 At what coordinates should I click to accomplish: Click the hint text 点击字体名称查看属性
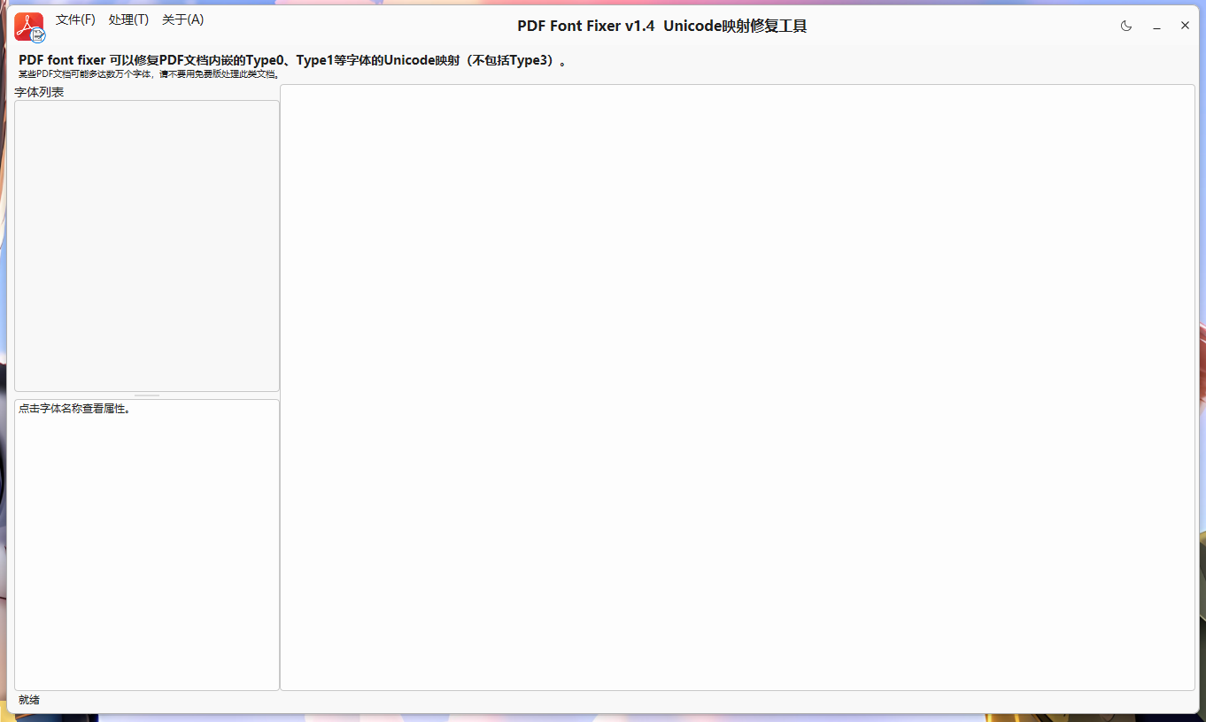(x=73, y=409)
